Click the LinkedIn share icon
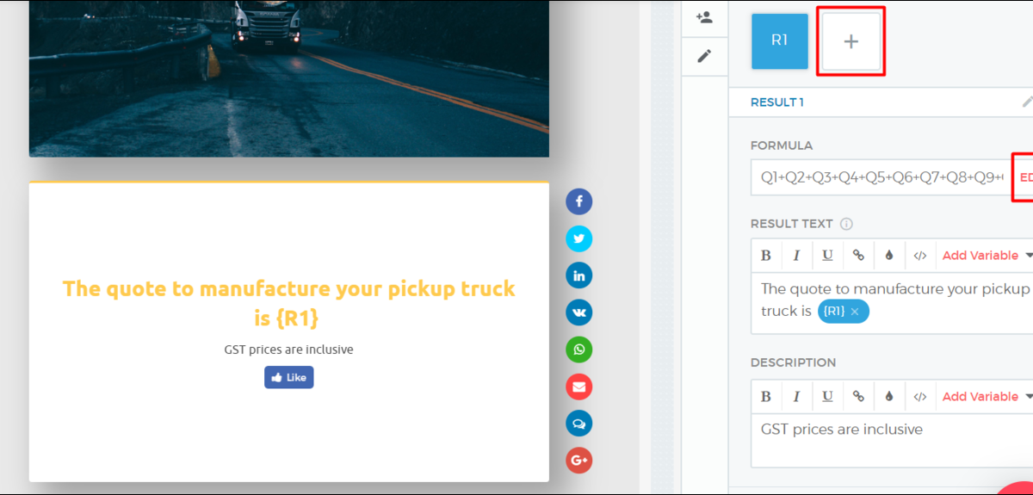The width and height of the screenshot is (1033, 495). click(578, 275)
